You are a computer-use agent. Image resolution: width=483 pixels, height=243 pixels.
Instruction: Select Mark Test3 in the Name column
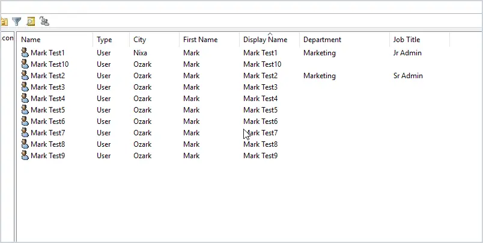click(47, 87)
